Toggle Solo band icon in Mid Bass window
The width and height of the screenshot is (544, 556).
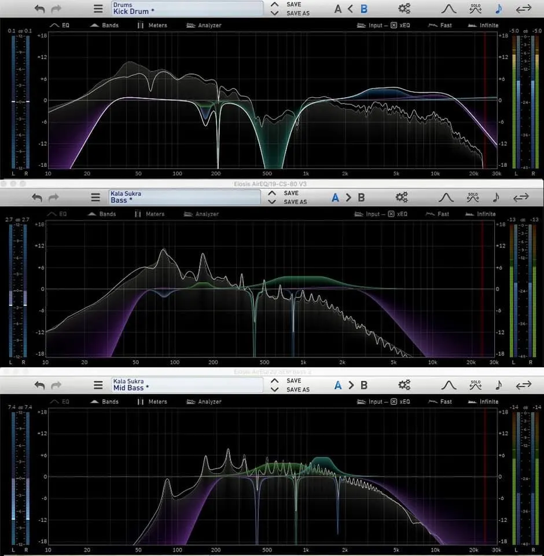(x=475, y=385)
